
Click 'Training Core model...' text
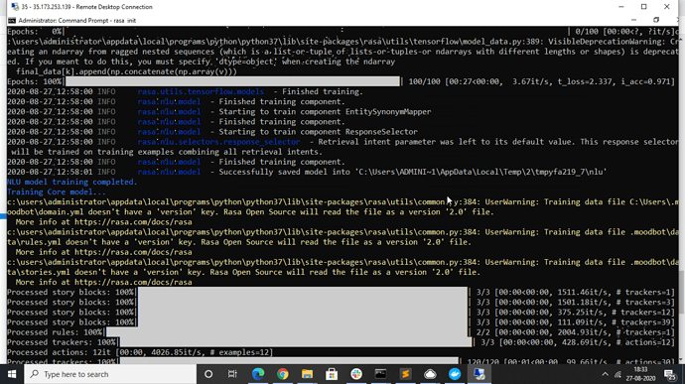point(57,192)
